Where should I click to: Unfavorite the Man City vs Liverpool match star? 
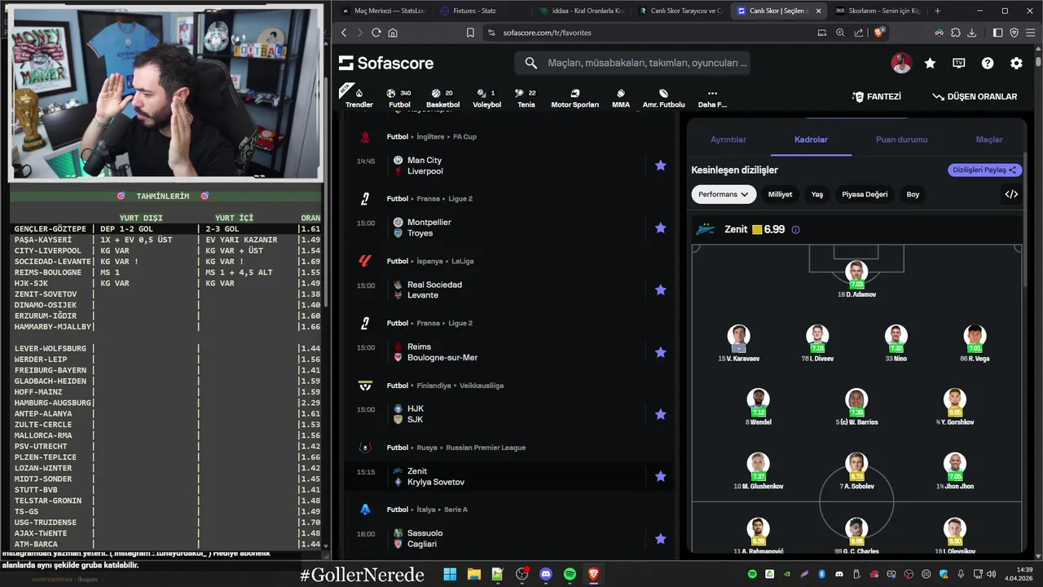point(661,166)
